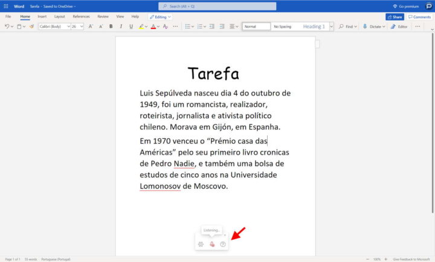Switch to the View tab
This screenshot has width=435, height=262.
tap(120, 17)
